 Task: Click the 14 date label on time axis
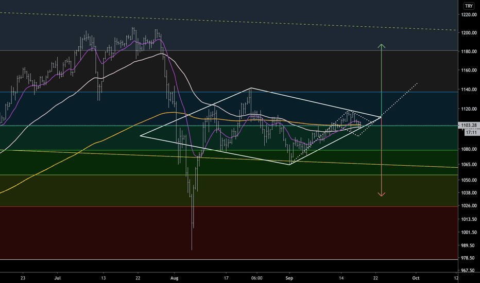pos(341,278)
